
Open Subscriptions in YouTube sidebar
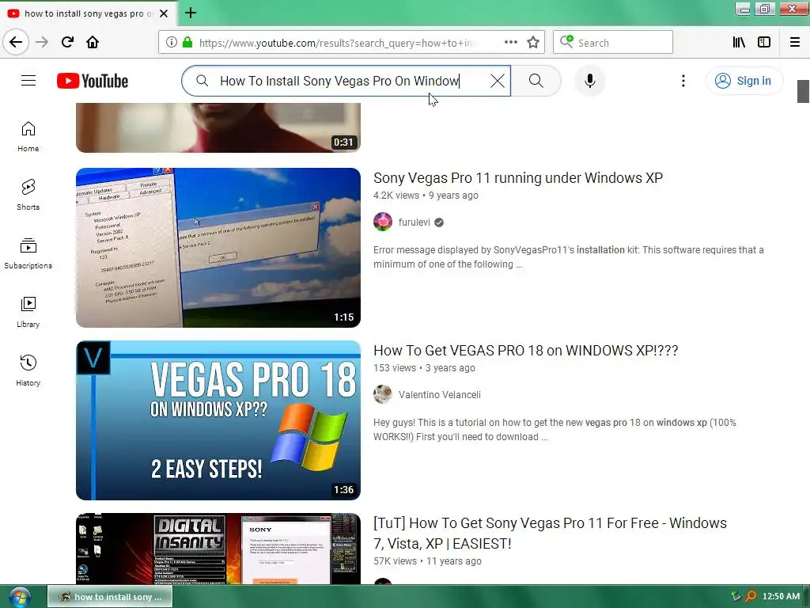tap(28, 253)
